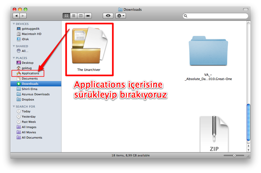
Task: Click the Quick Look eye button
Action: tap(108, 16)
